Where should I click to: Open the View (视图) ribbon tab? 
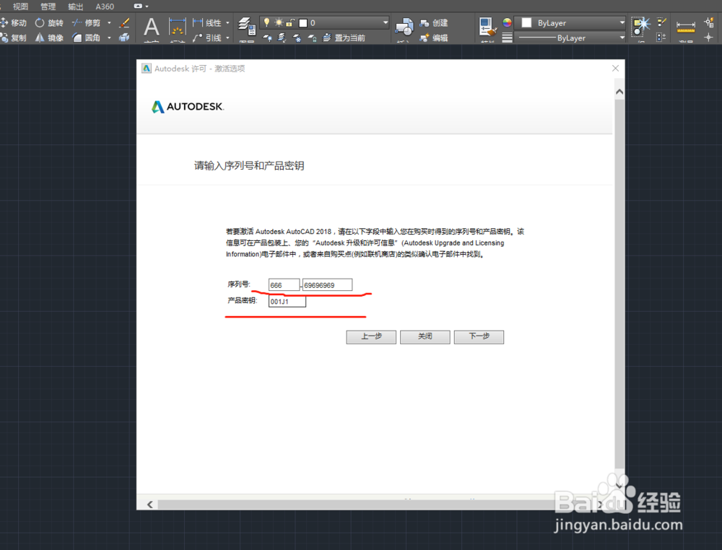20,6
